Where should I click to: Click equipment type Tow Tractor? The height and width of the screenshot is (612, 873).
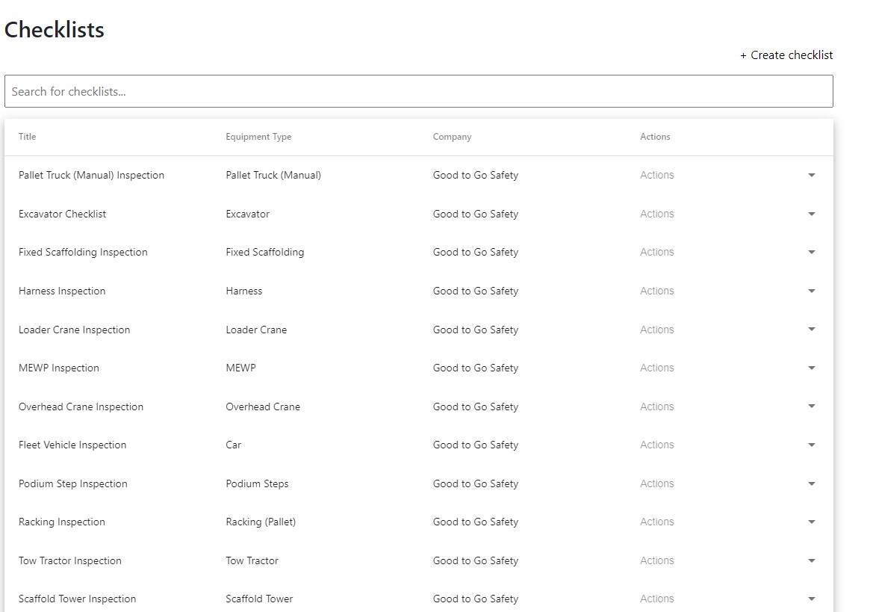(252, 560)
